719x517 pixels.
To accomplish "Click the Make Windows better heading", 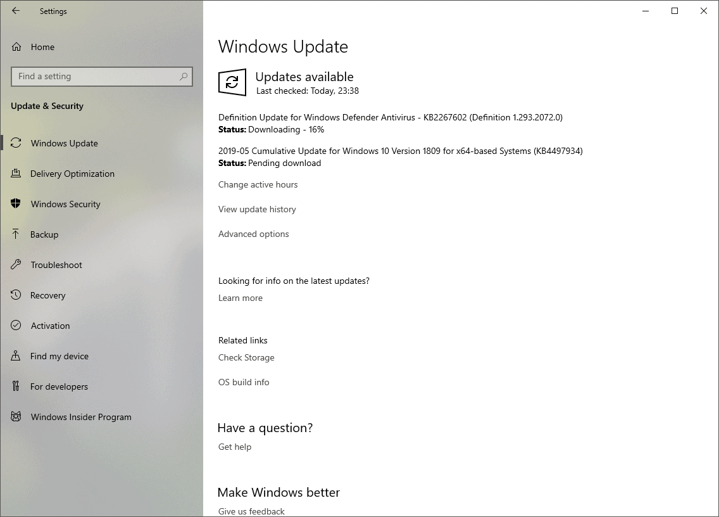I will tap(278, 493).
